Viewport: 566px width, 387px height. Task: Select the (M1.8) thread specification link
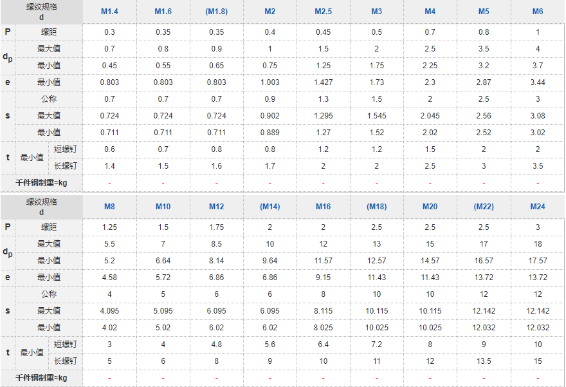tap(217, 12)
